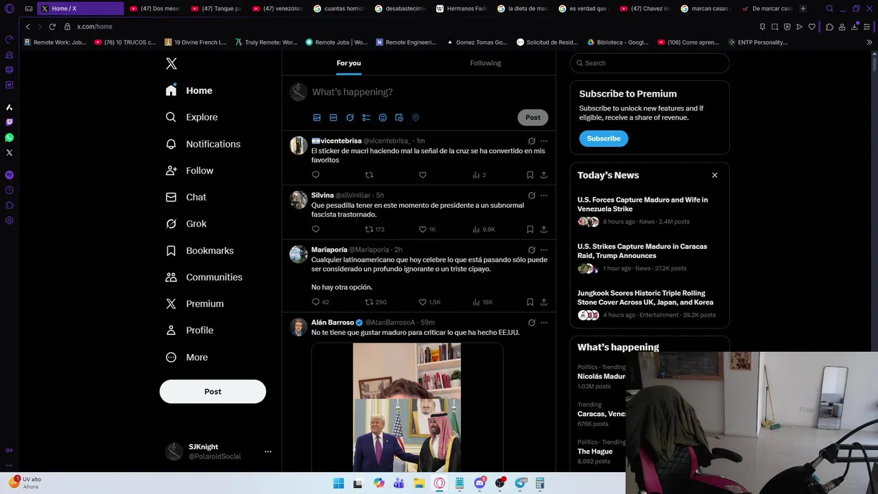
Task: Open more options on Silvina's post
Action: tap(544, 196)
